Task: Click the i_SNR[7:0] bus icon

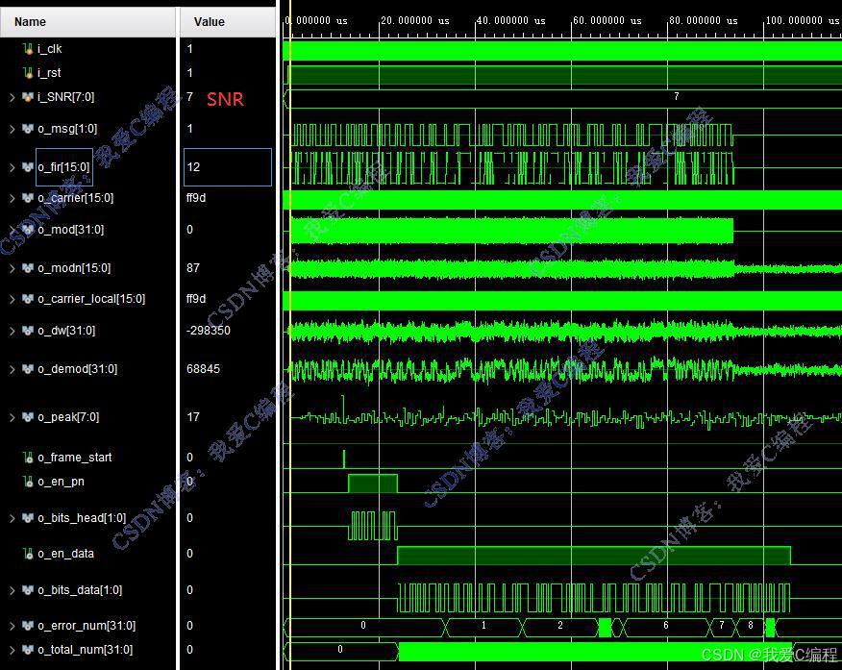Action: click(27, 97)
